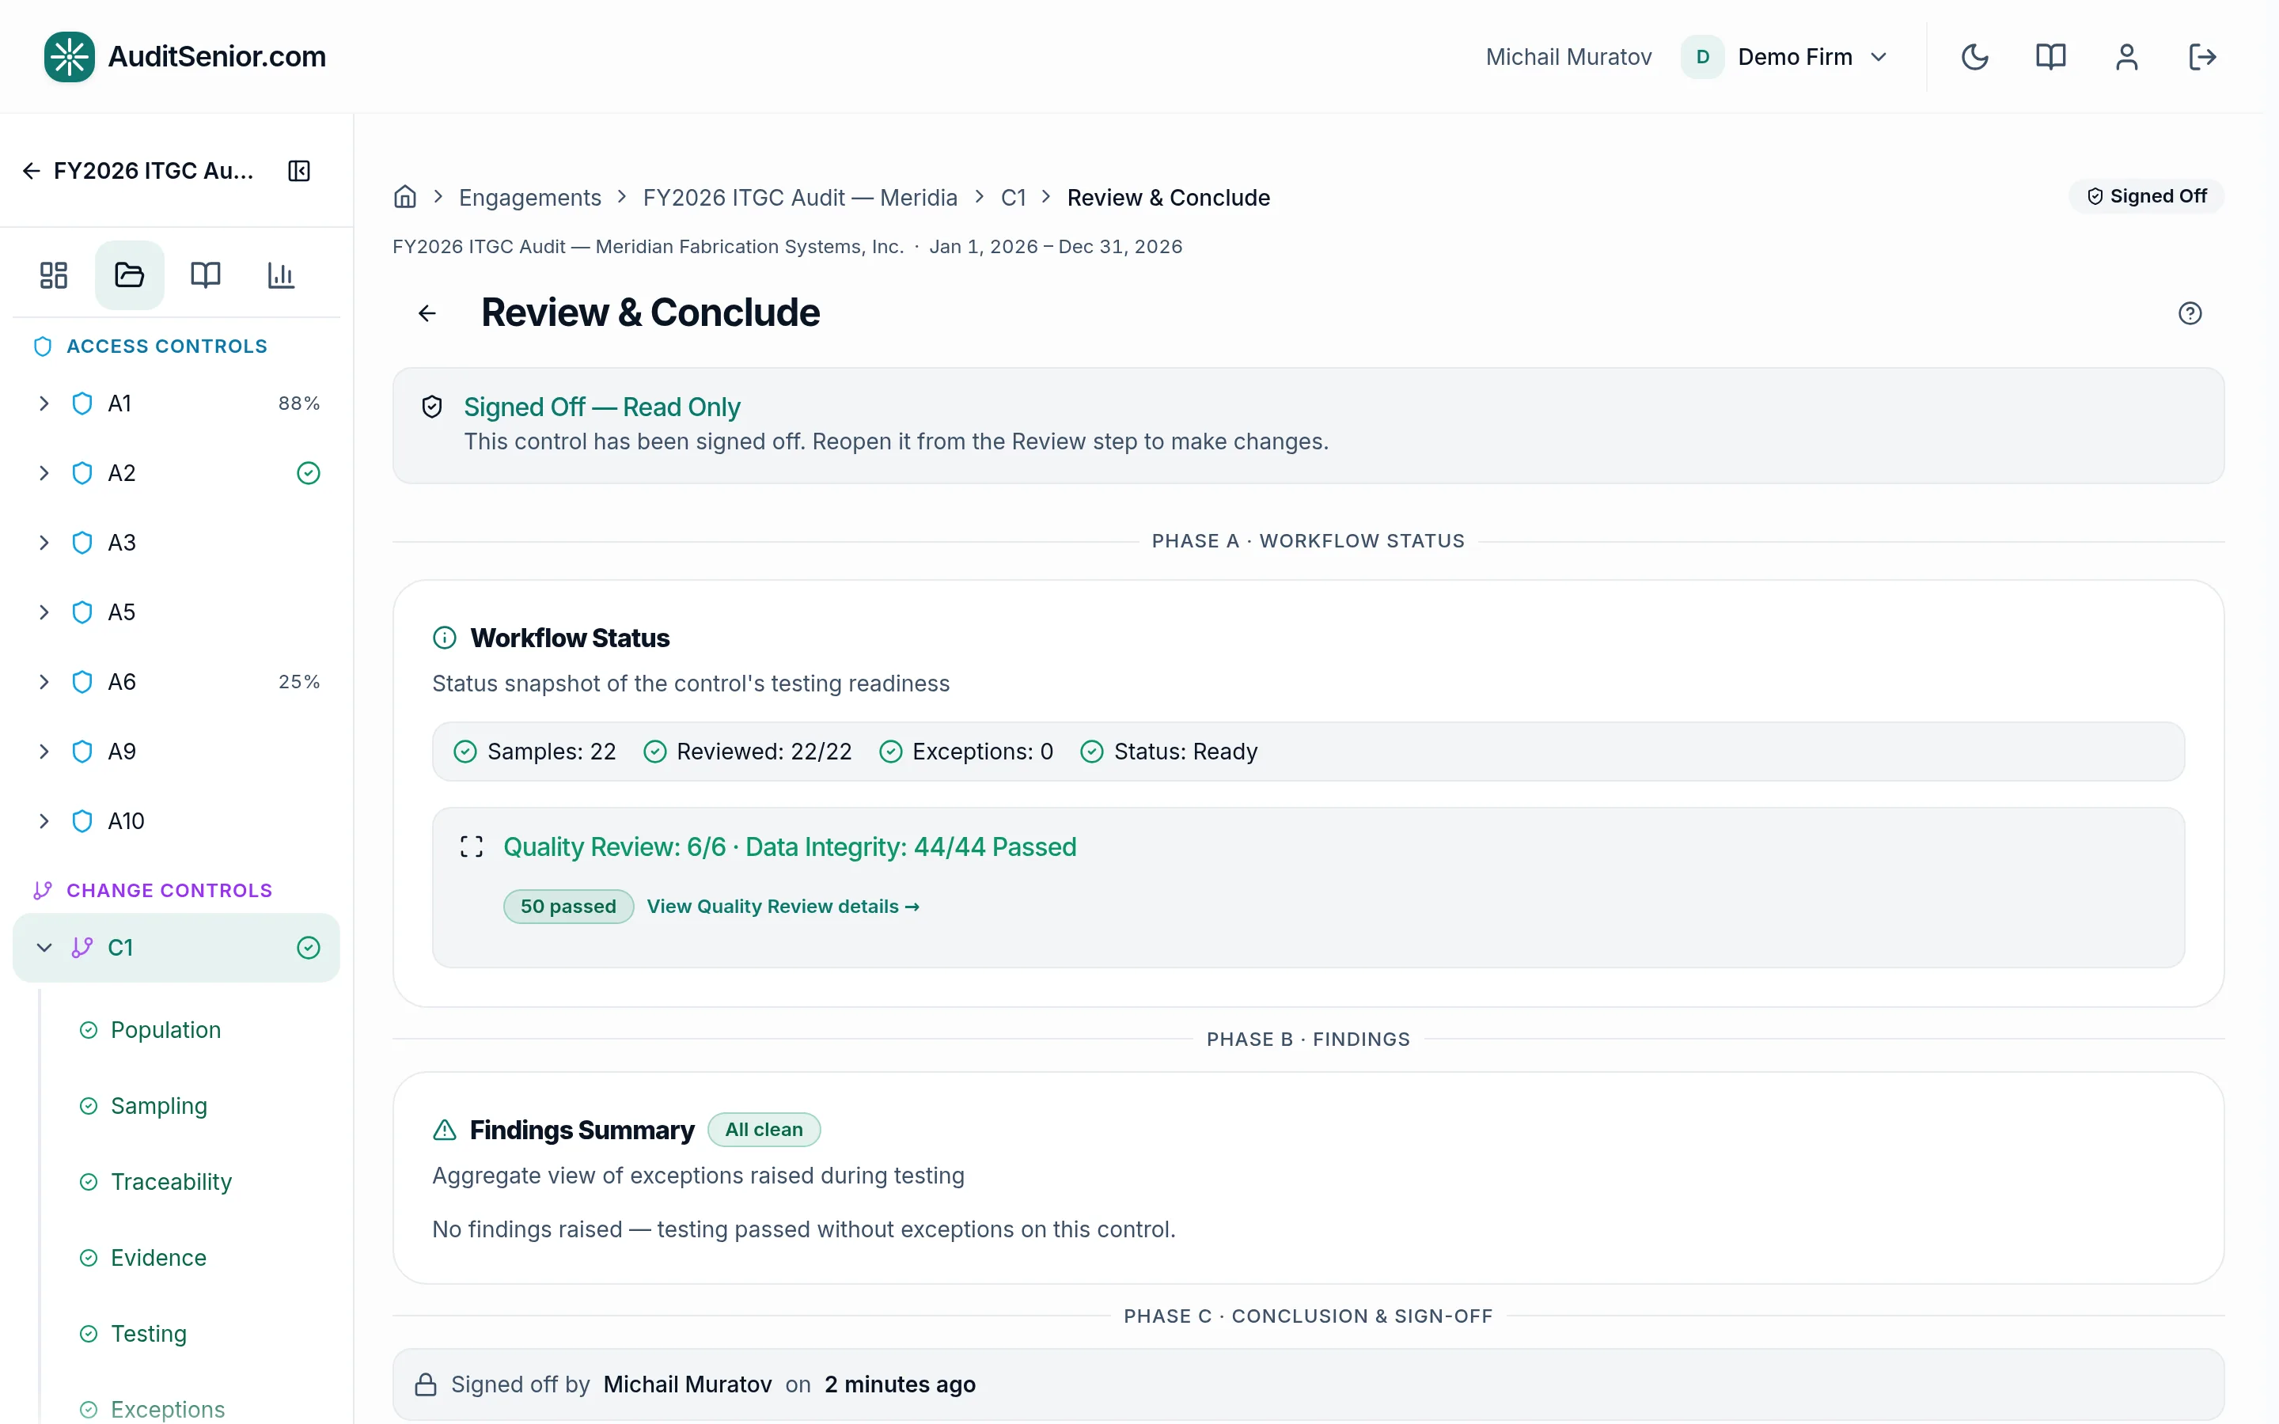Viewport: 2279px width, 1424px height.
Task: Click the Workflow Status info icon
Action: coord(445,638)
